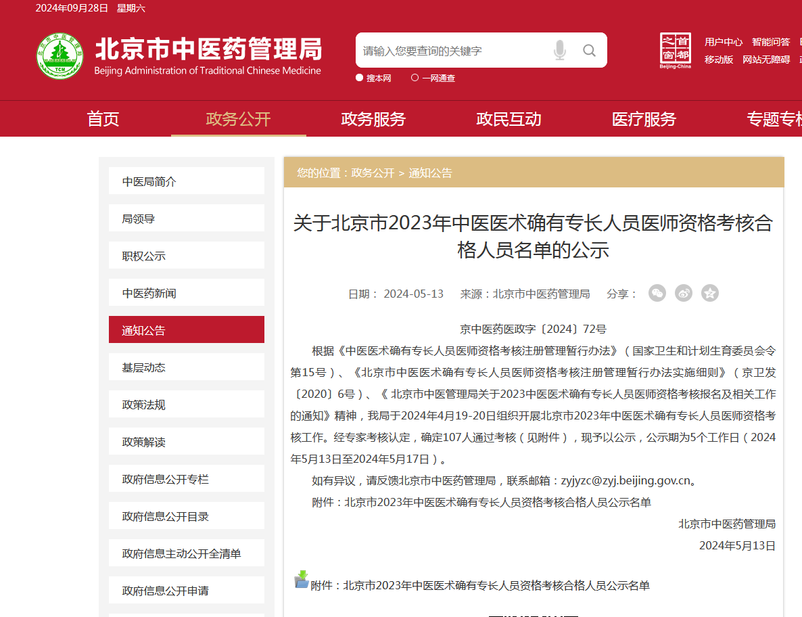
Task: Click the green attachment download icon
Action: coord(302,580)
